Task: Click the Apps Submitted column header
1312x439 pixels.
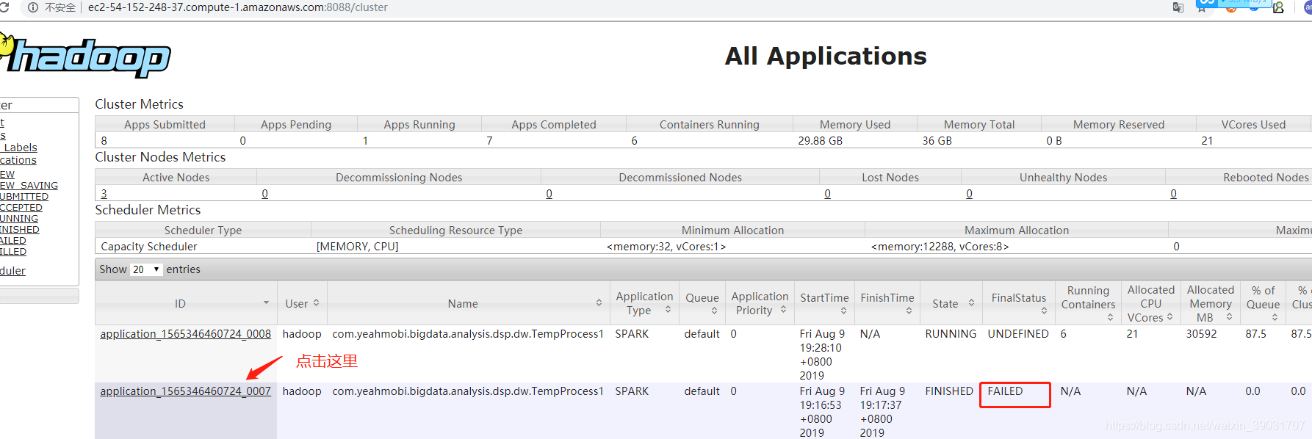Action: pos(165,125)
